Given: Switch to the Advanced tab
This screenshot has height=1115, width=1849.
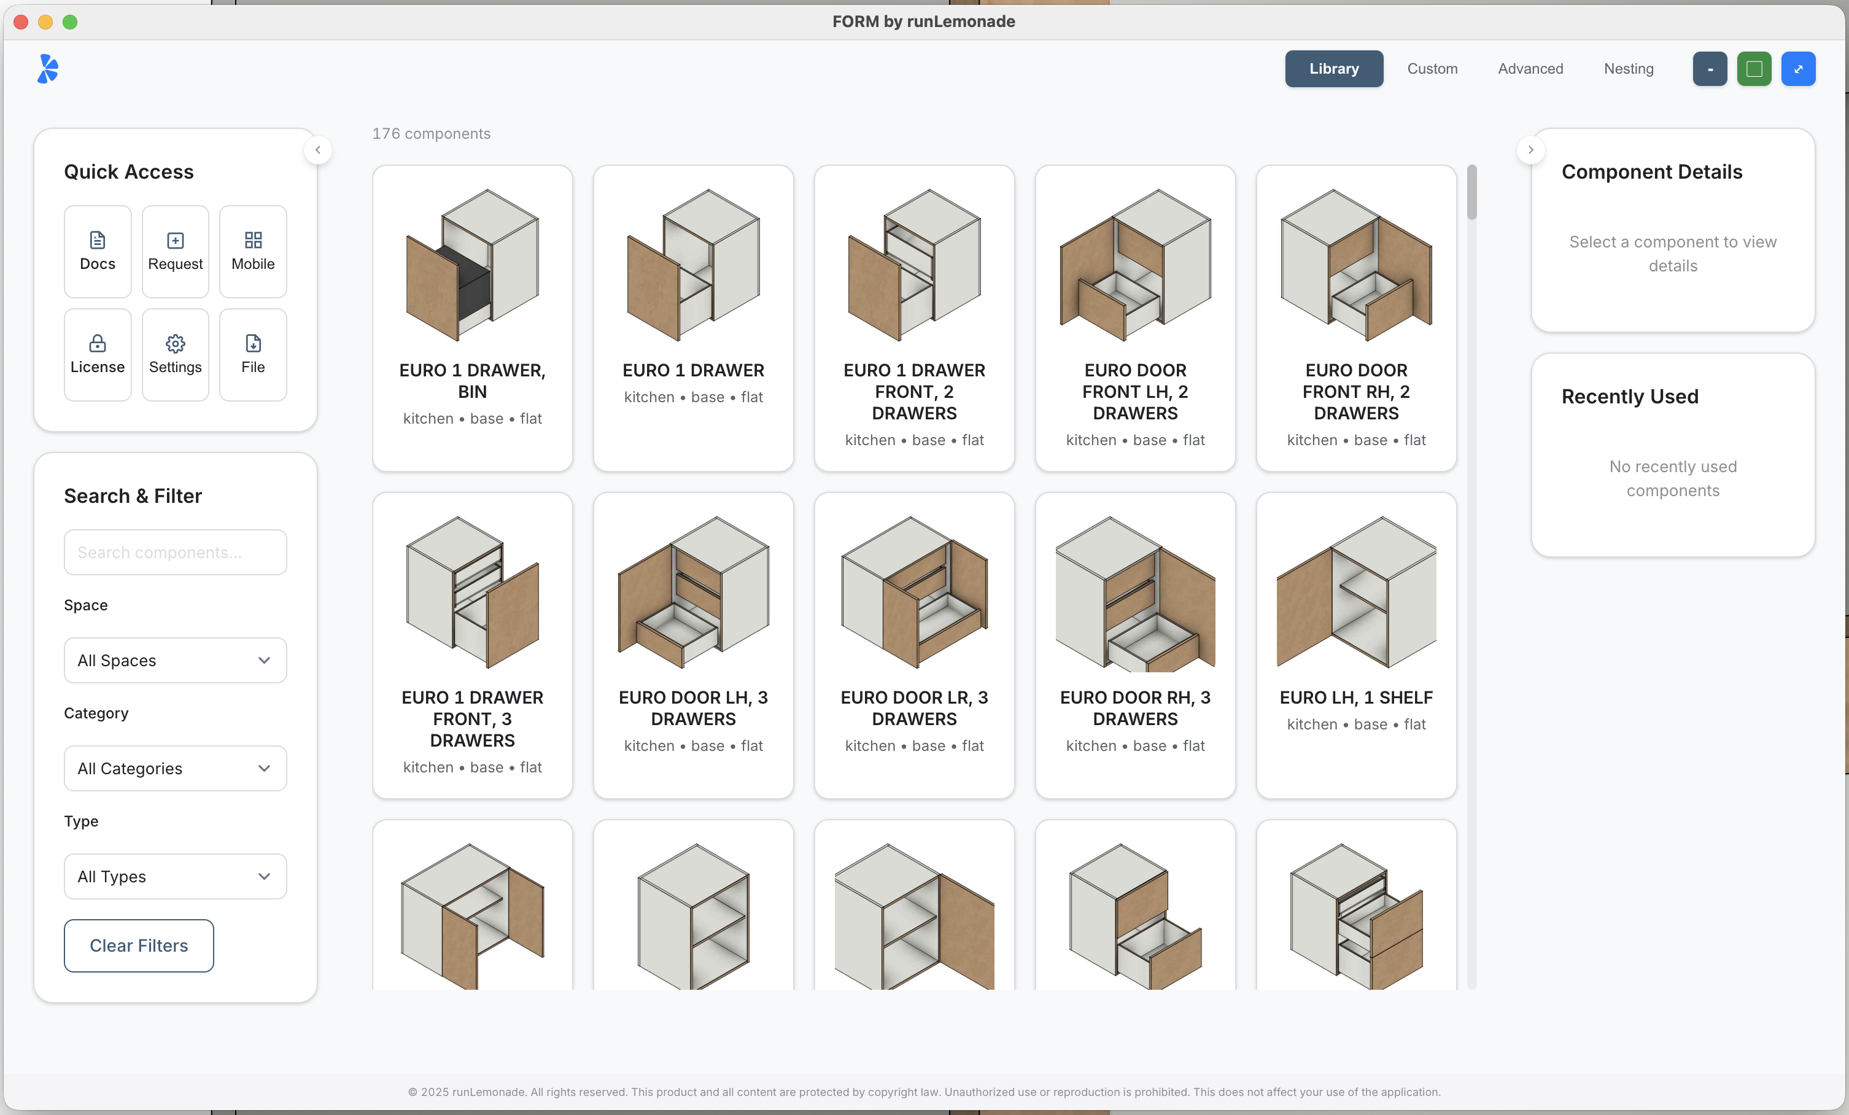Looking at the screenshot, I should [1530, 68].
